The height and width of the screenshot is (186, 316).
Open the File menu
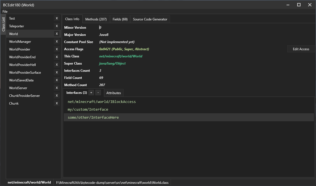coord(5,12)
